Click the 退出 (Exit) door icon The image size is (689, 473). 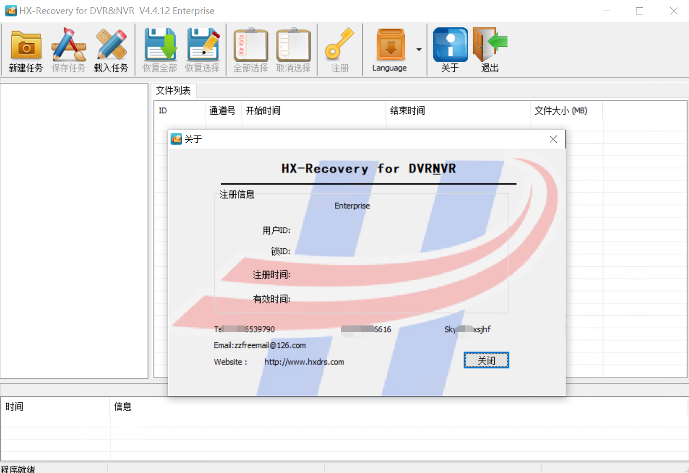click(490, 50)
